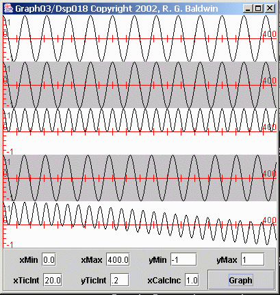Click the xMin label text

click(x=29, y=260)
